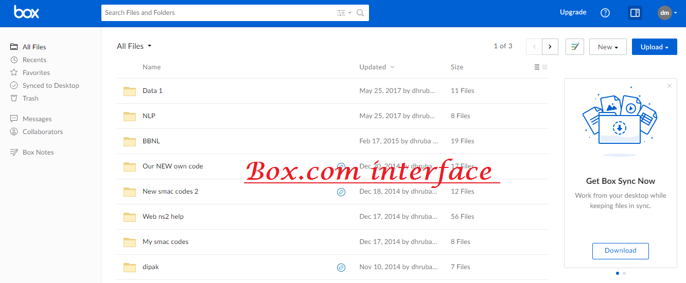Click the BBNL folder icon

tap(130, 141)
